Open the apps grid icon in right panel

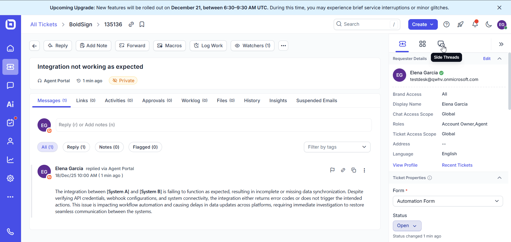(x=422, y=44)
